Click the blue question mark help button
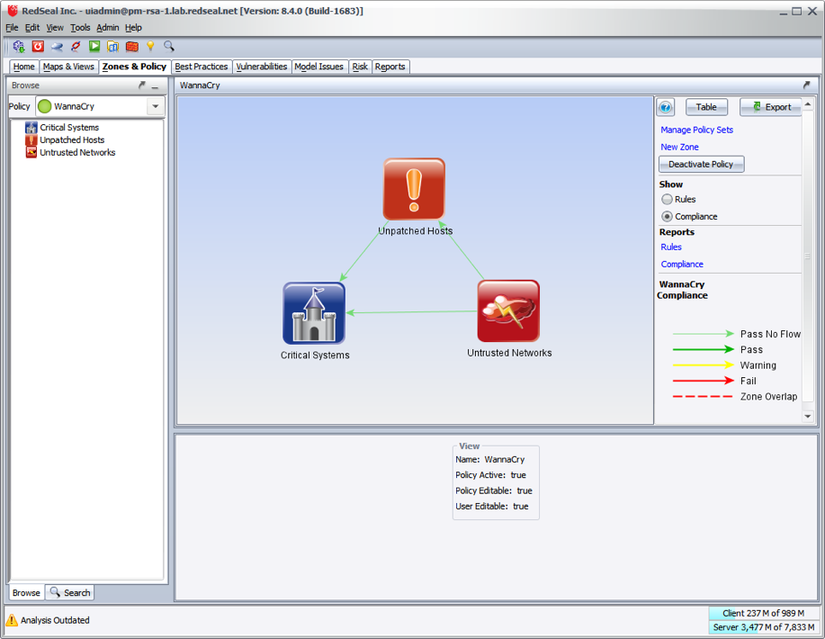 [666, 107]
